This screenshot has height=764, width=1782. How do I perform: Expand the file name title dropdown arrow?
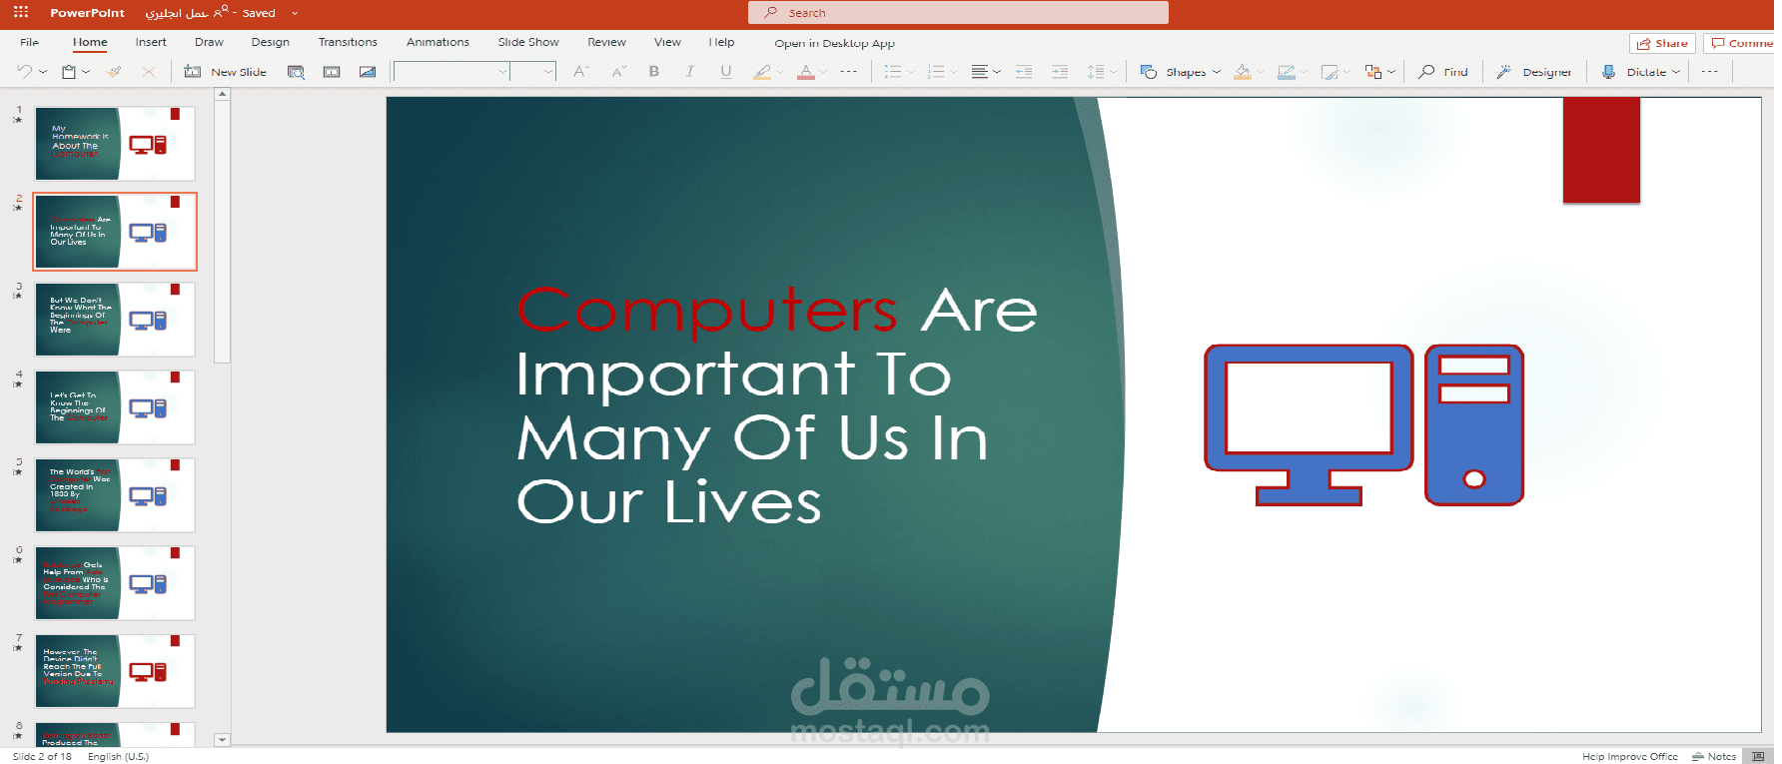(295, 13)
